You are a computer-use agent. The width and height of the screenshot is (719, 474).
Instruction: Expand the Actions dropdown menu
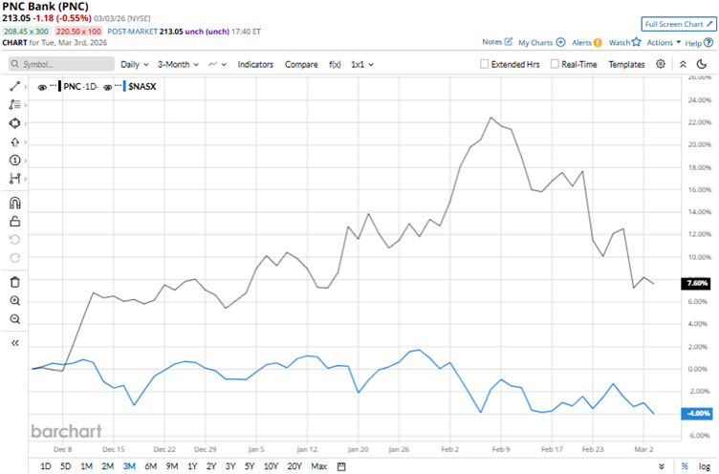click(664, 42)
